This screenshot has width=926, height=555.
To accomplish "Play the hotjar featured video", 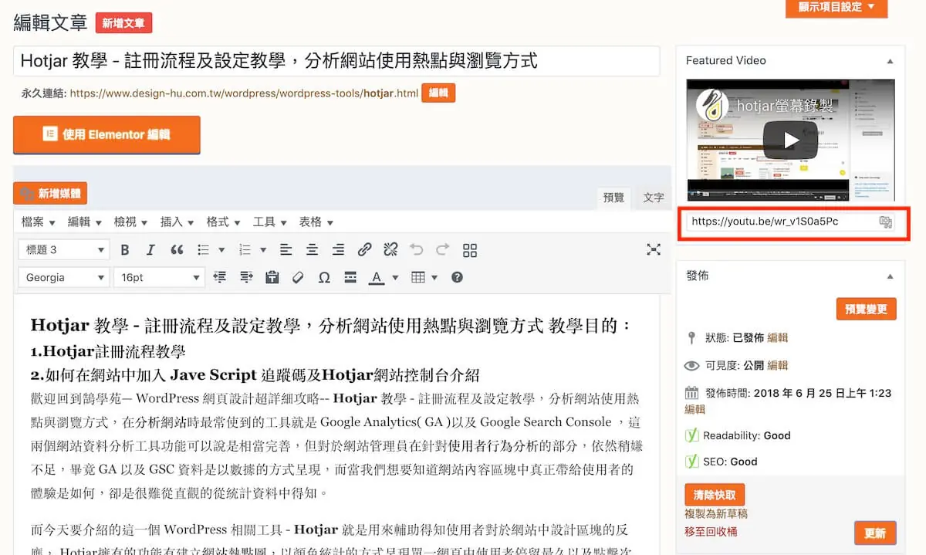I will pos(790,140).
